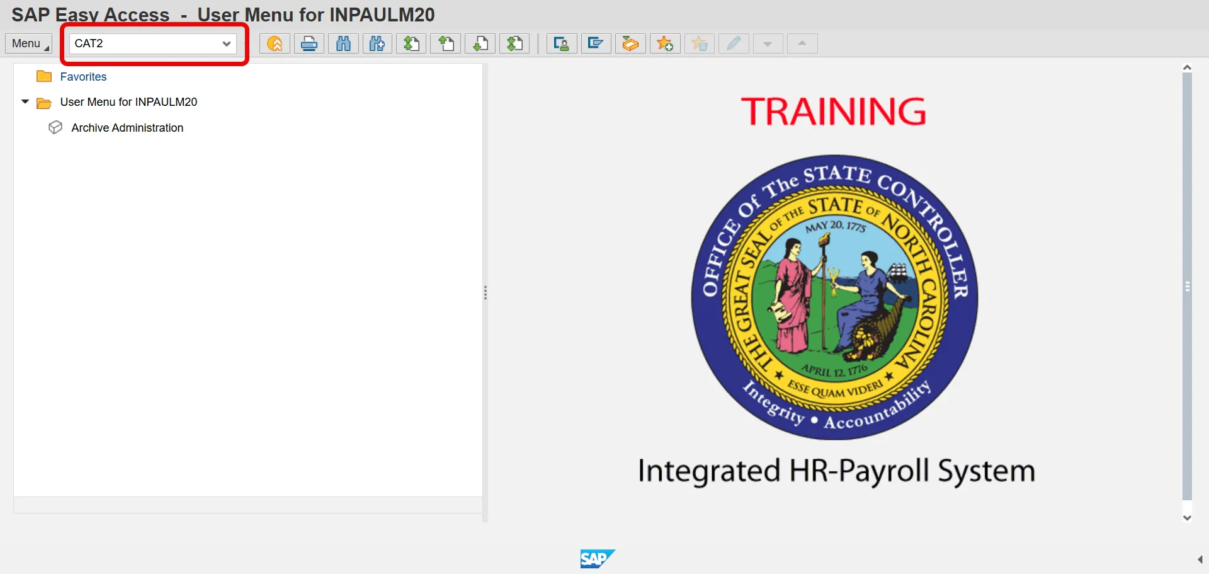
Task: Click the Find binoculars icon
Action: pos(343,43)
